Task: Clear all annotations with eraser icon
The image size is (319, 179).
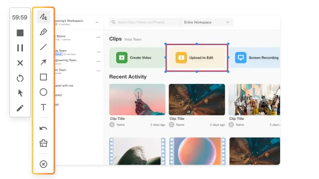Action: pos(43,143)
